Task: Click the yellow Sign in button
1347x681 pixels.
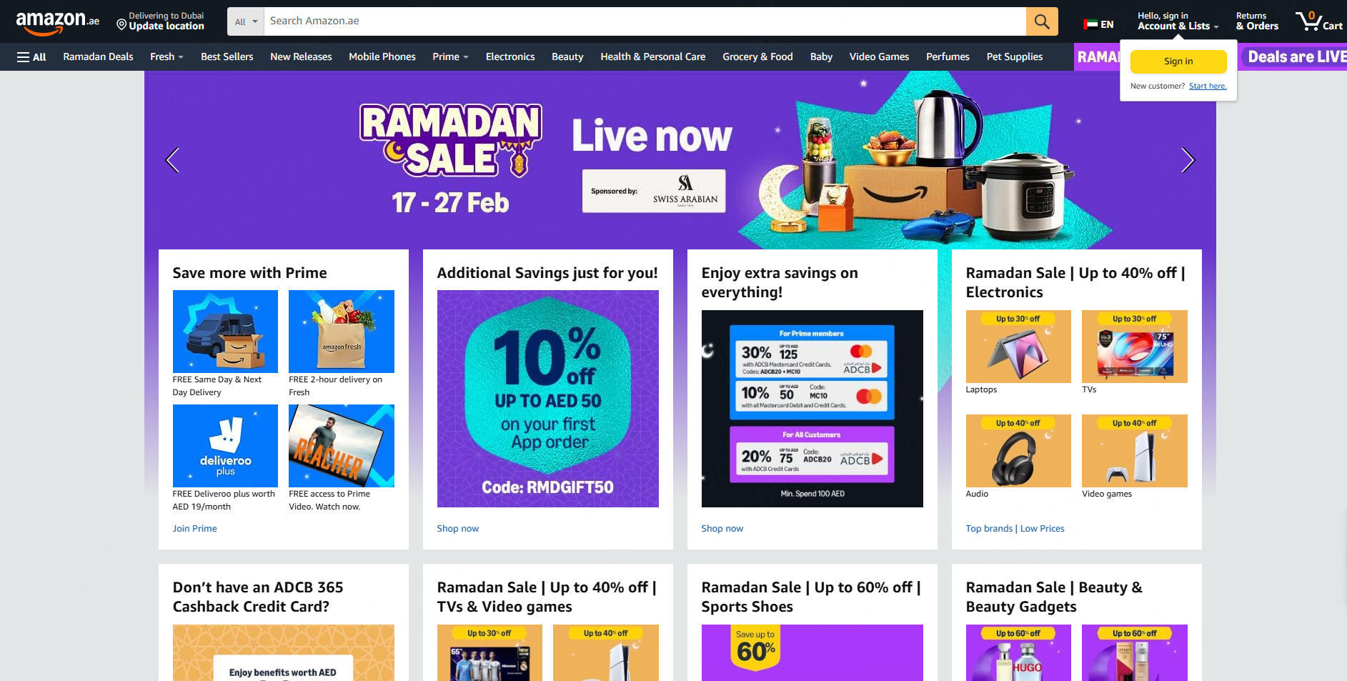Action: tap(1178, 61)
